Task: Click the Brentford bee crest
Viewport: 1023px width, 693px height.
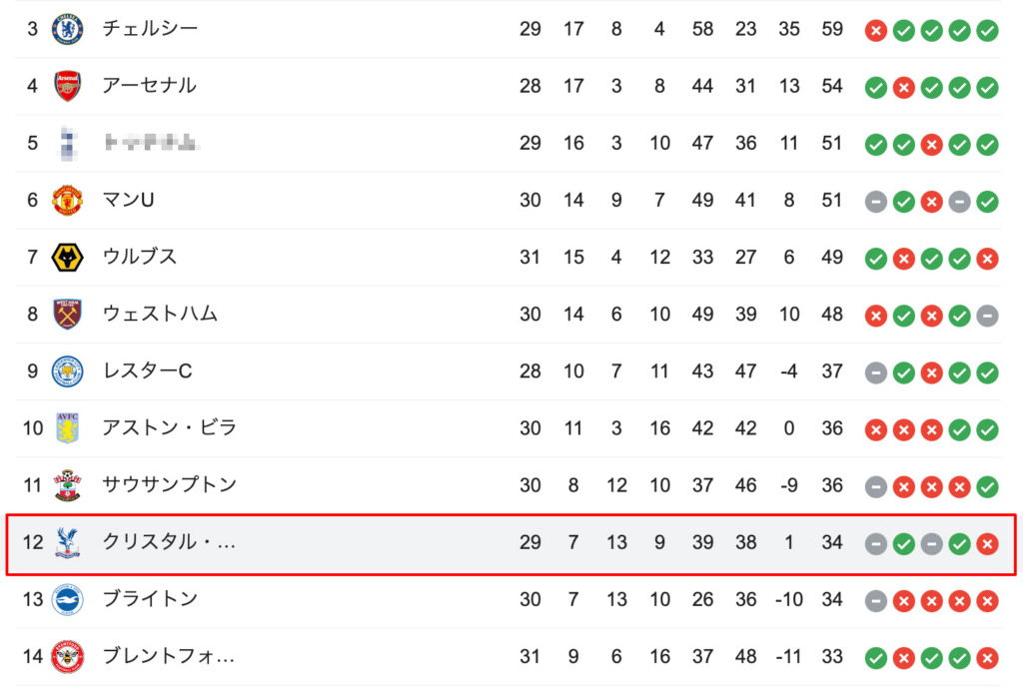Action: click(x=67, y=656)
